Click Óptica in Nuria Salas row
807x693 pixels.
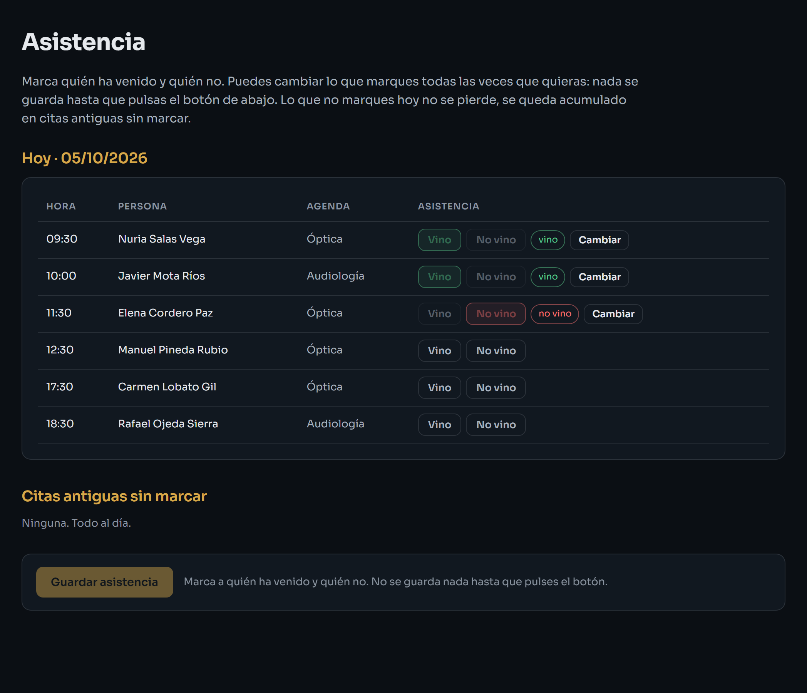tap(325, 239)
